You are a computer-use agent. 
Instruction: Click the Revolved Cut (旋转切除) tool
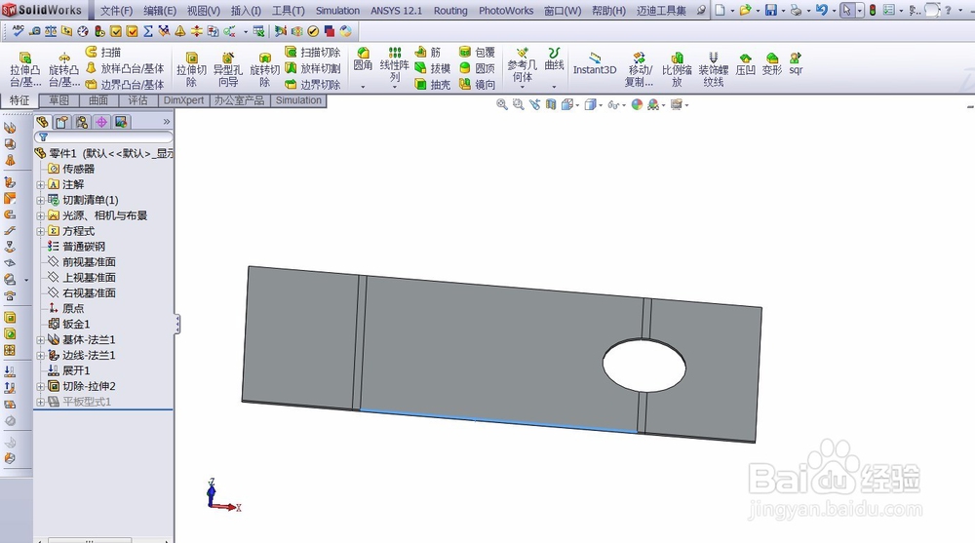(x=265, y=69)
